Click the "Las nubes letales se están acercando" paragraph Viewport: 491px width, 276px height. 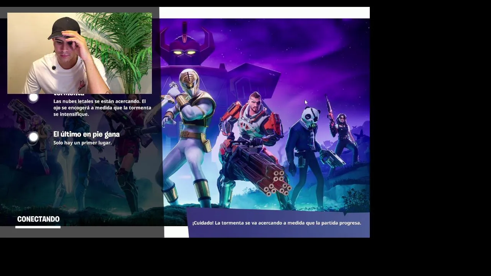(102, 108)
